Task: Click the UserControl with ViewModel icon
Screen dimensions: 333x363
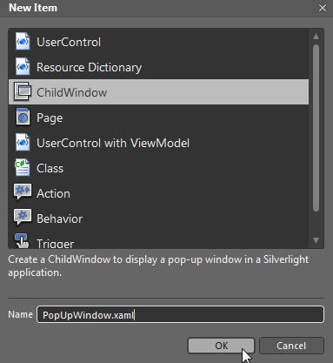Action: pos(23,142)
